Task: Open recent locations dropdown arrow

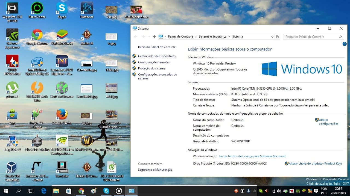Action: pos(149,37)
